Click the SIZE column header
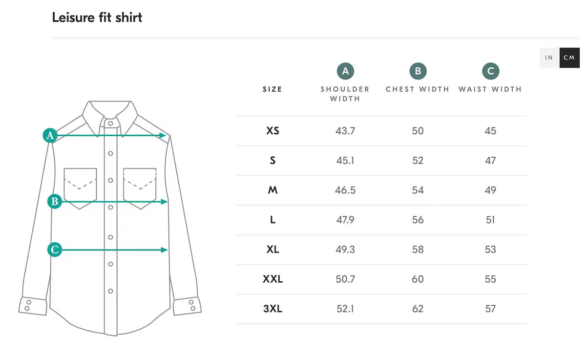Viewport: 586px width, 354px height. pyautogui.click(x=272, y=89)
